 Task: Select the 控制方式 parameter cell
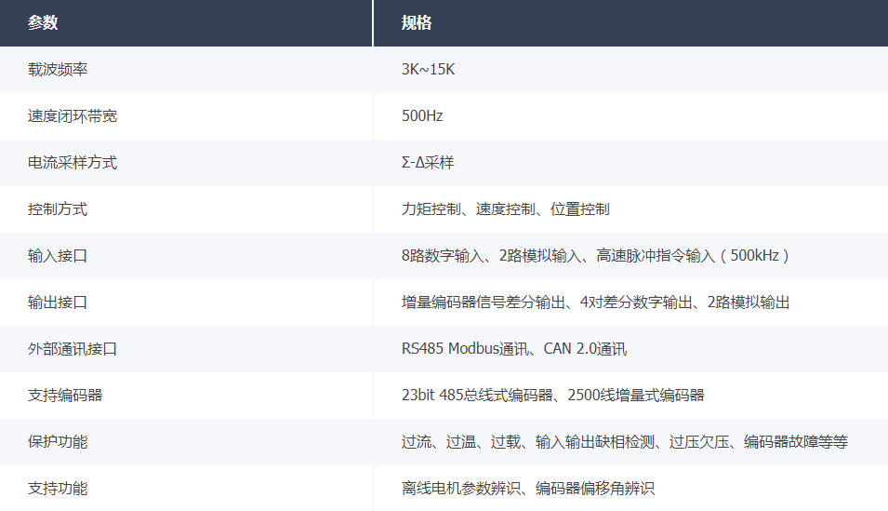point(186,209)
